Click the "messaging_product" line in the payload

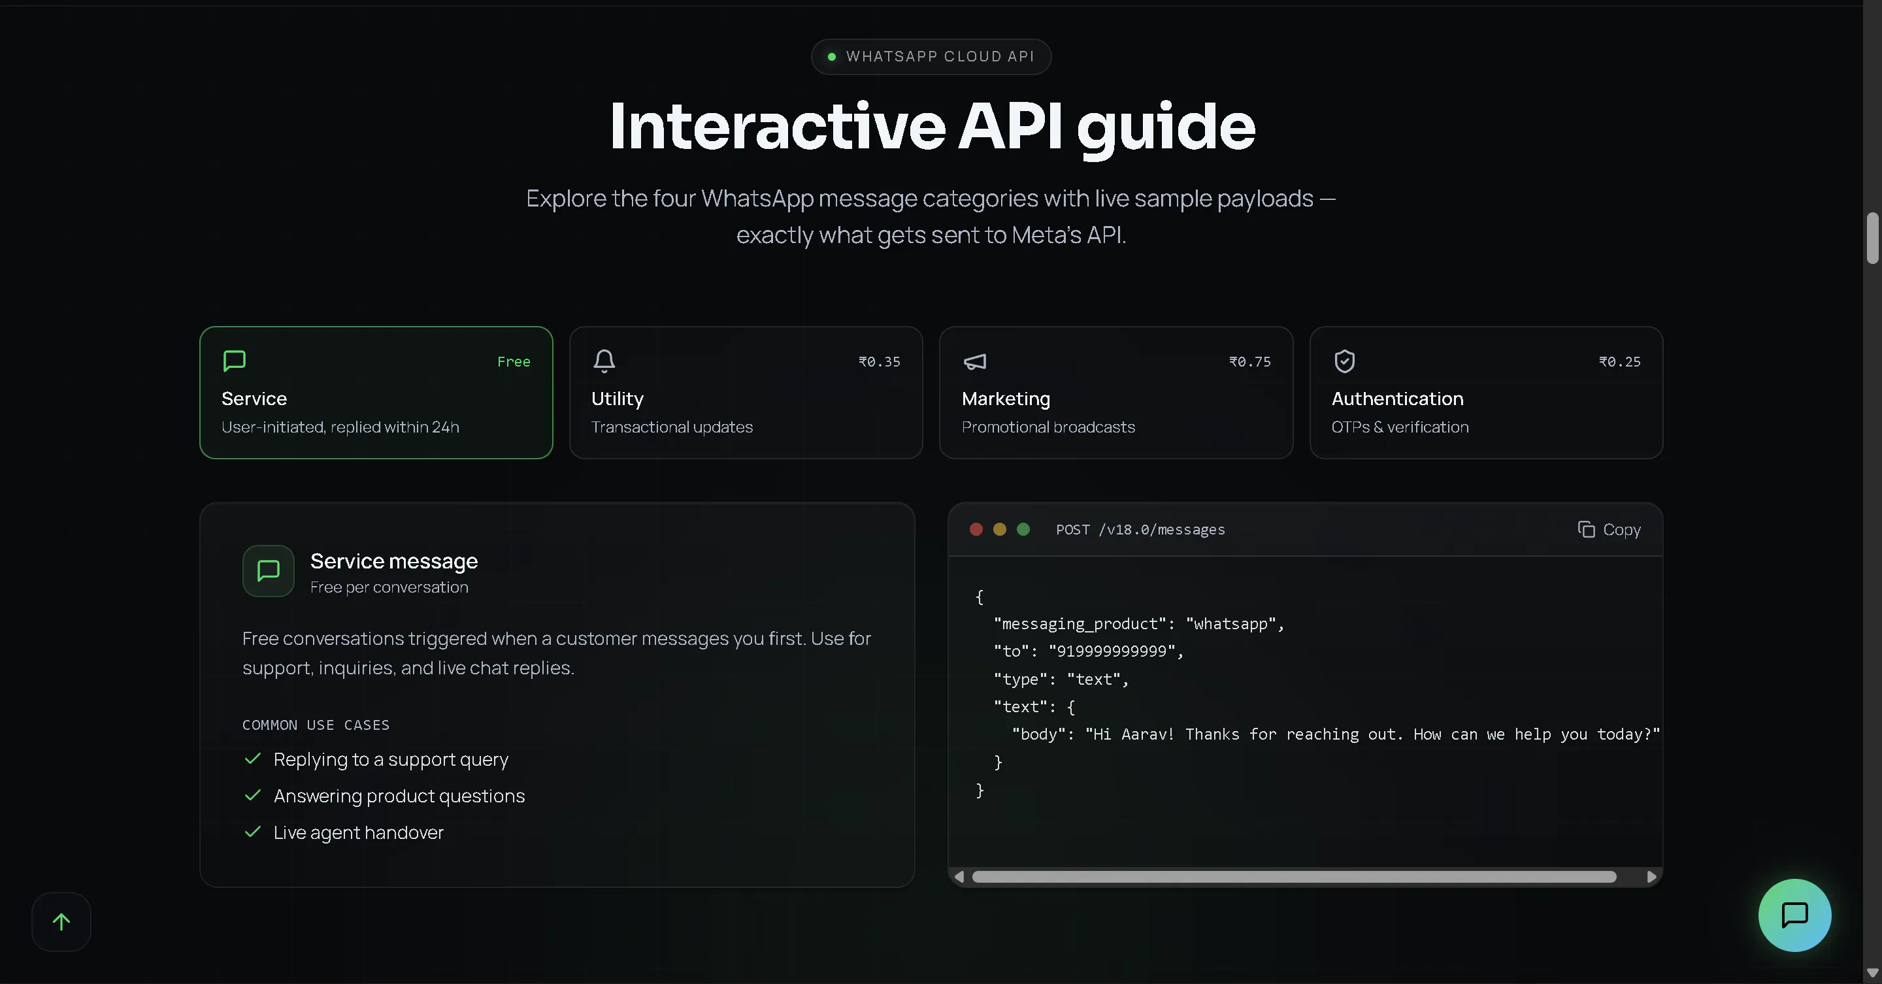pos(1138,624)
